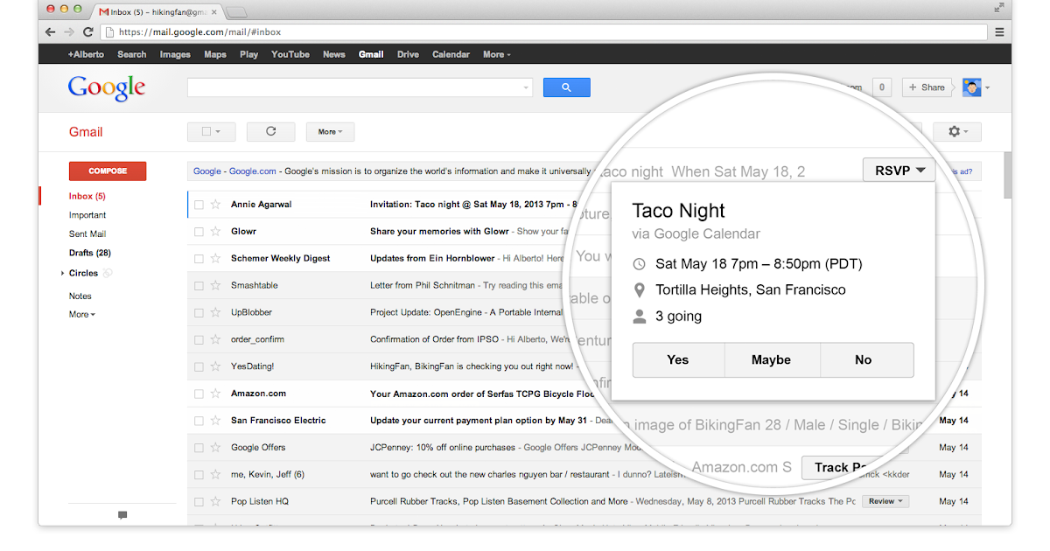RSVP Maybe to Taco Night
Viewport: 1050px width, 551px height.
(772, 359)
